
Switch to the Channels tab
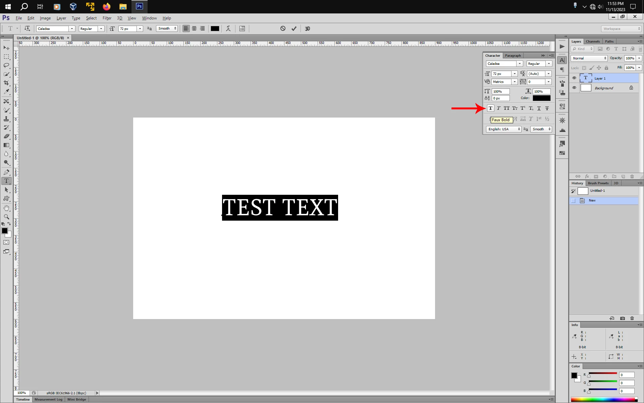(x=593, y=41)
